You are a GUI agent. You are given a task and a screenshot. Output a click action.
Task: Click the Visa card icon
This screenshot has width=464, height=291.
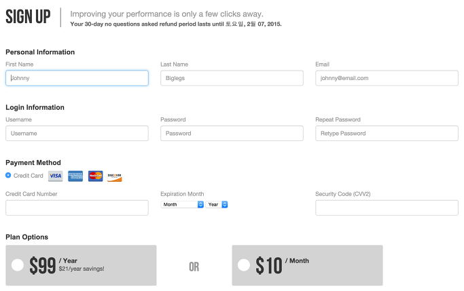click(55, 176)
